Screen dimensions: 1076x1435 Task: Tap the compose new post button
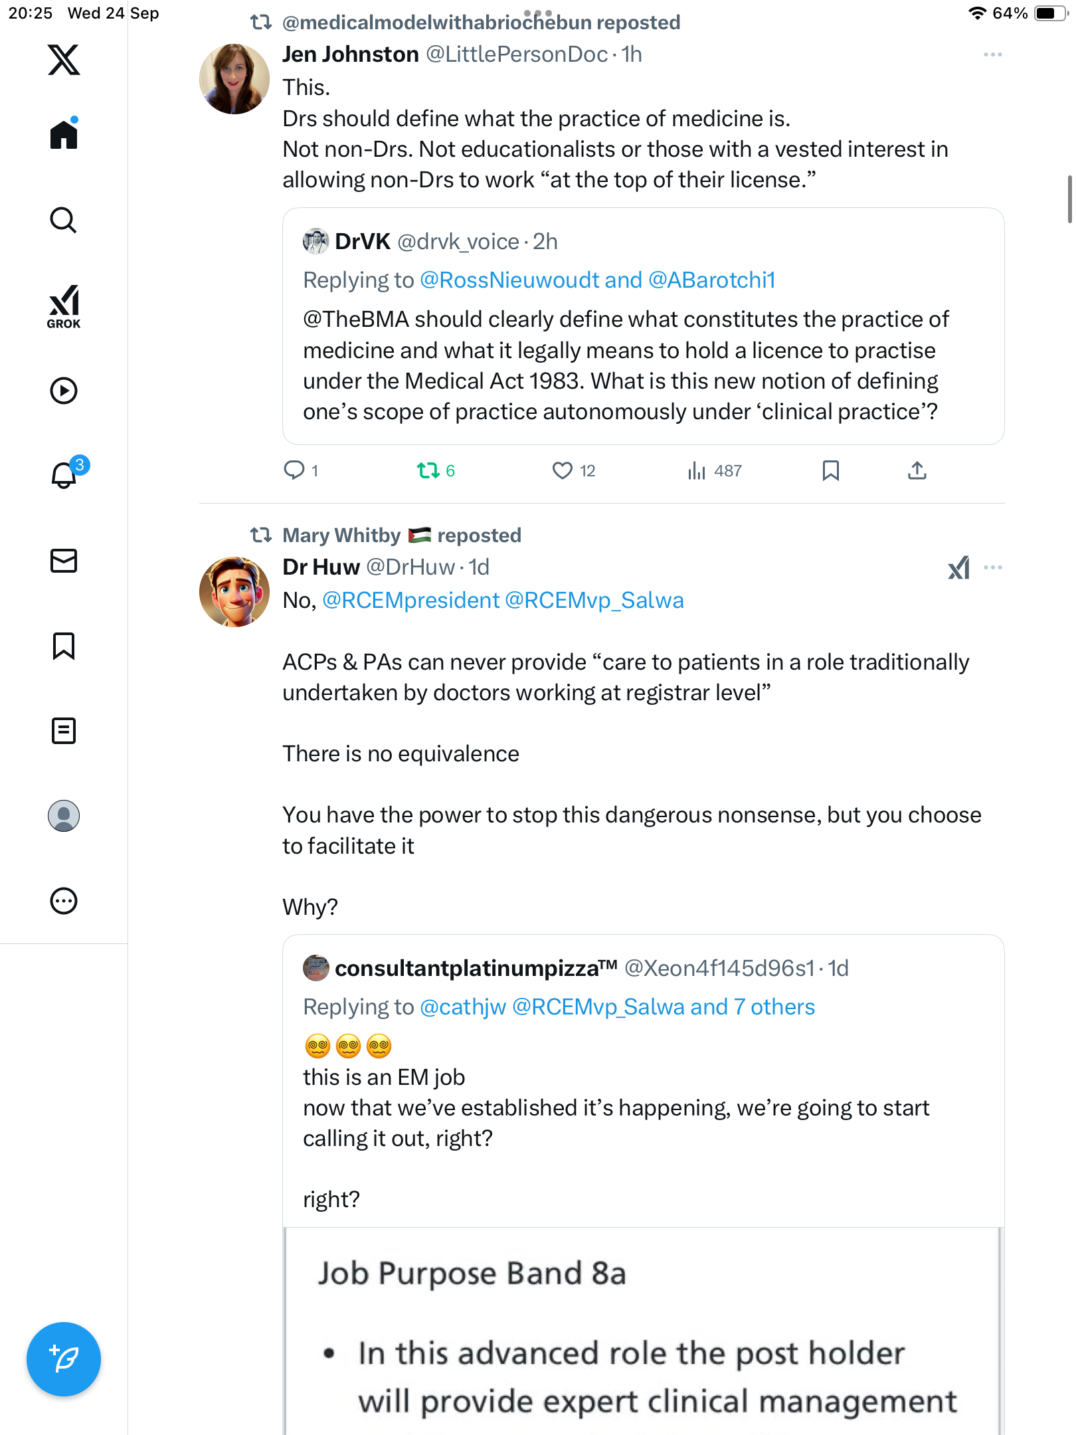[64, 1359]
